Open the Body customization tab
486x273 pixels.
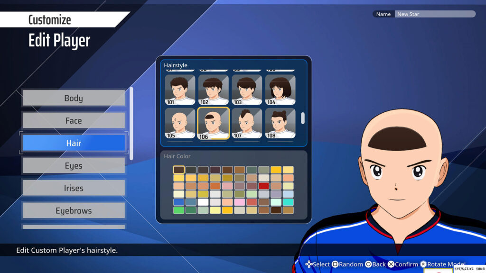[74, 98]
